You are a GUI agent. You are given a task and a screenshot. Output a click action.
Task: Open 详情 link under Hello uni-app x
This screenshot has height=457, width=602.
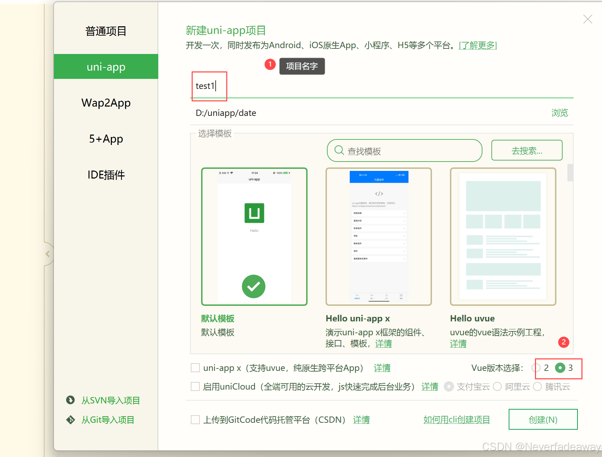[384, 344]
